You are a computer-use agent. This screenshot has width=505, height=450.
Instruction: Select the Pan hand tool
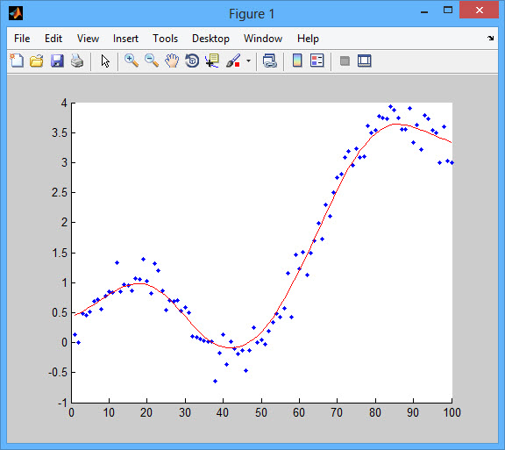(x=172, y=61)
